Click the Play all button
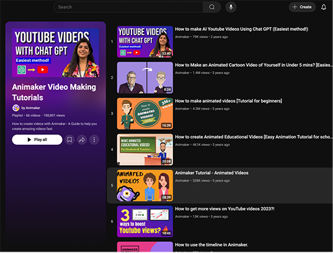The height and width of the screenshot is (253, 333). (37, 140)
